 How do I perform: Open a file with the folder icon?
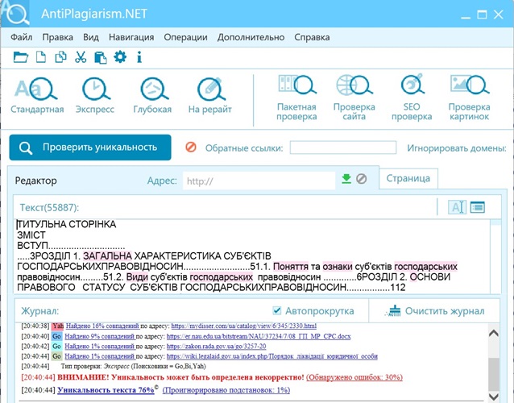[21, 57]
